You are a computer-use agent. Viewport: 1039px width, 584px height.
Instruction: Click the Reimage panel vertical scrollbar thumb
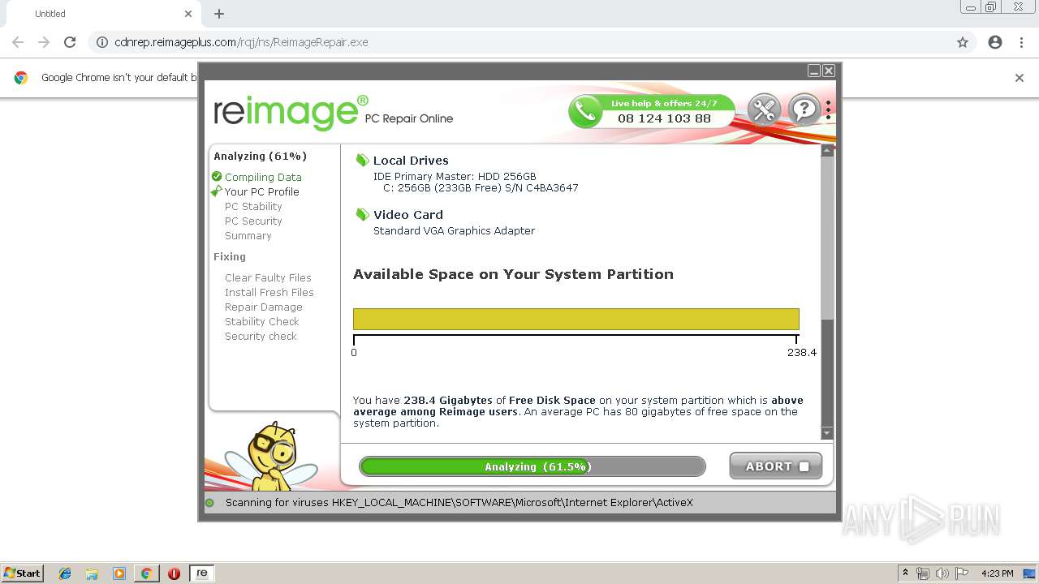pyautogui.click(x=827, y=238)
